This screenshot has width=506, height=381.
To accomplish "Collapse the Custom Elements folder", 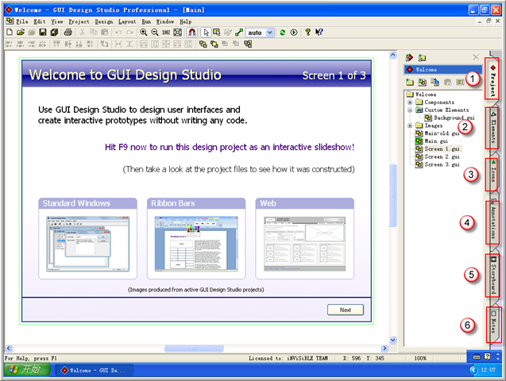I will (x=410, y=110).
